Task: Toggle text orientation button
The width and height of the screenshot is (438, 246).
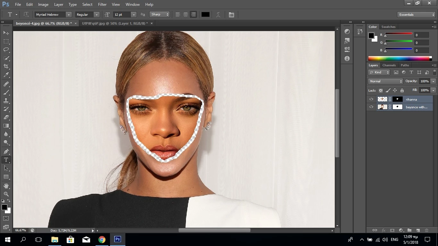Action: pos(26,14)
